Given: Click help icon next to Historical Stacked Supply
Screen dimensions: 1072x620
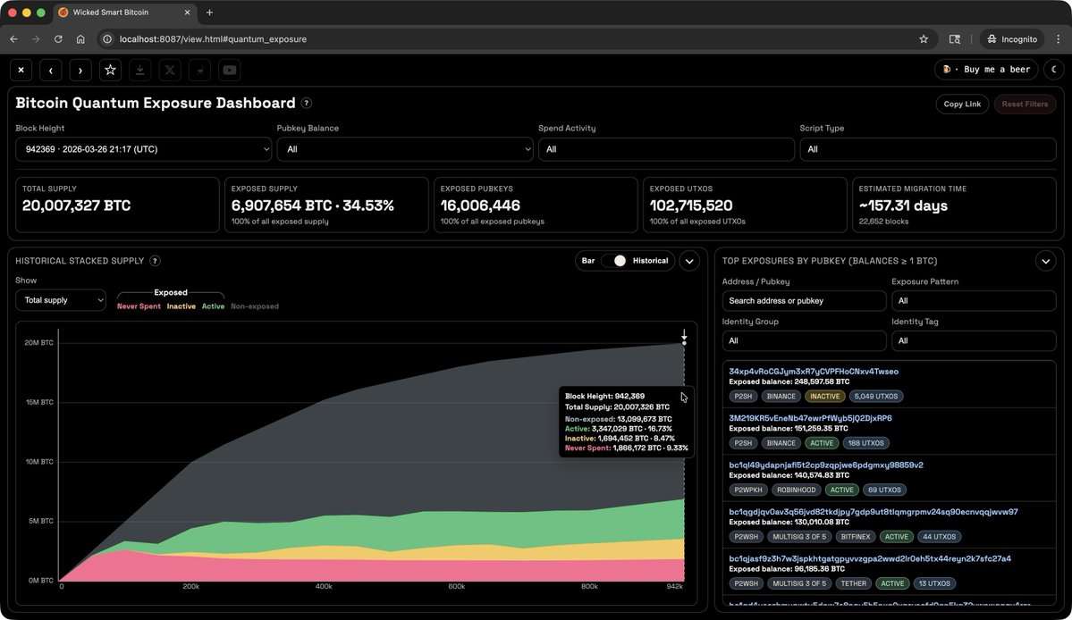Looking at the screenshot, I should [155, 261].
